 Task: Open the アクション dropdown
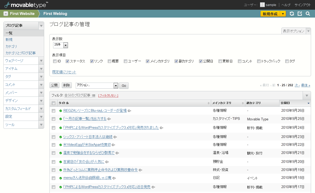(x=97, y=85)
